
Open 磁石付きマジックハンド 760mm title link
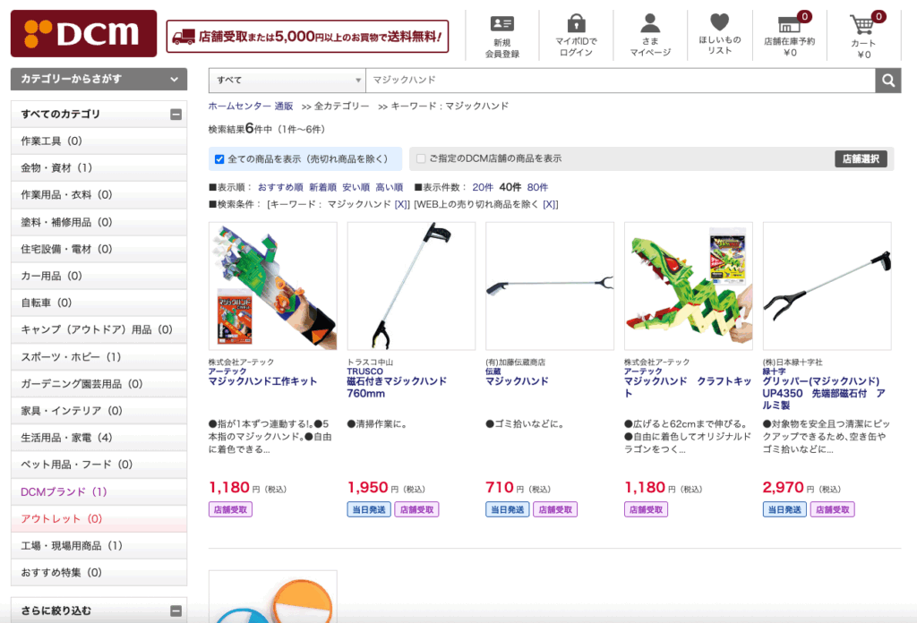397,388
